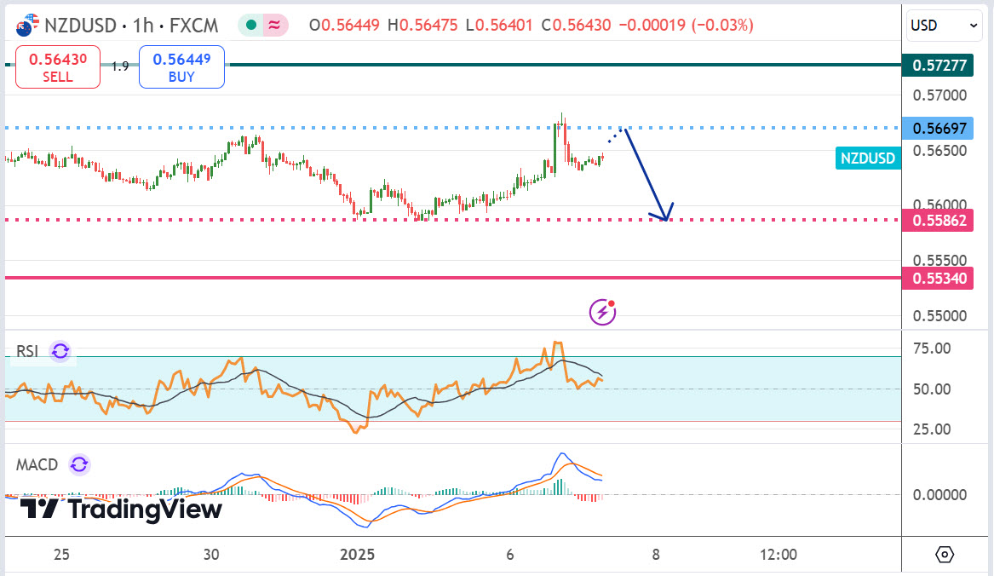The height and width of the screenshot is (576, 994).
Task: Select the MACD indicator label
Action: (37, 464)
